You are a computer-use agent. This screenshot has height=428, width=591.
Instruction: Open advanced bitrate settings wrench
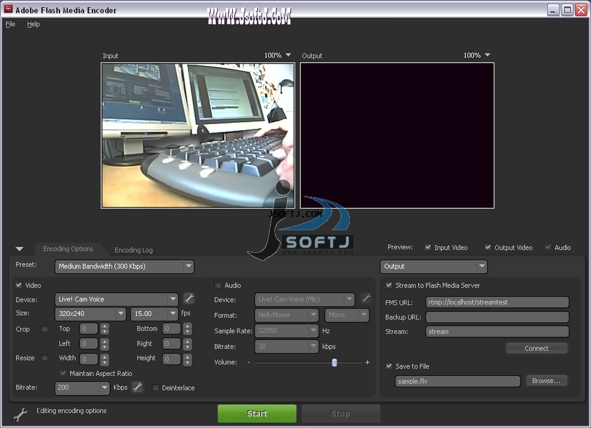pos(137,387)
